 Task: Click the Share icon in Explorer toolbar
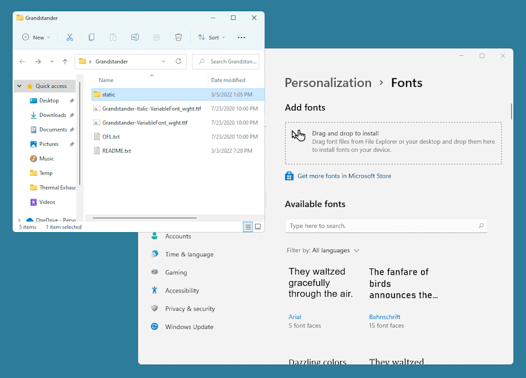pyautogui.click(x=156, y=37)
